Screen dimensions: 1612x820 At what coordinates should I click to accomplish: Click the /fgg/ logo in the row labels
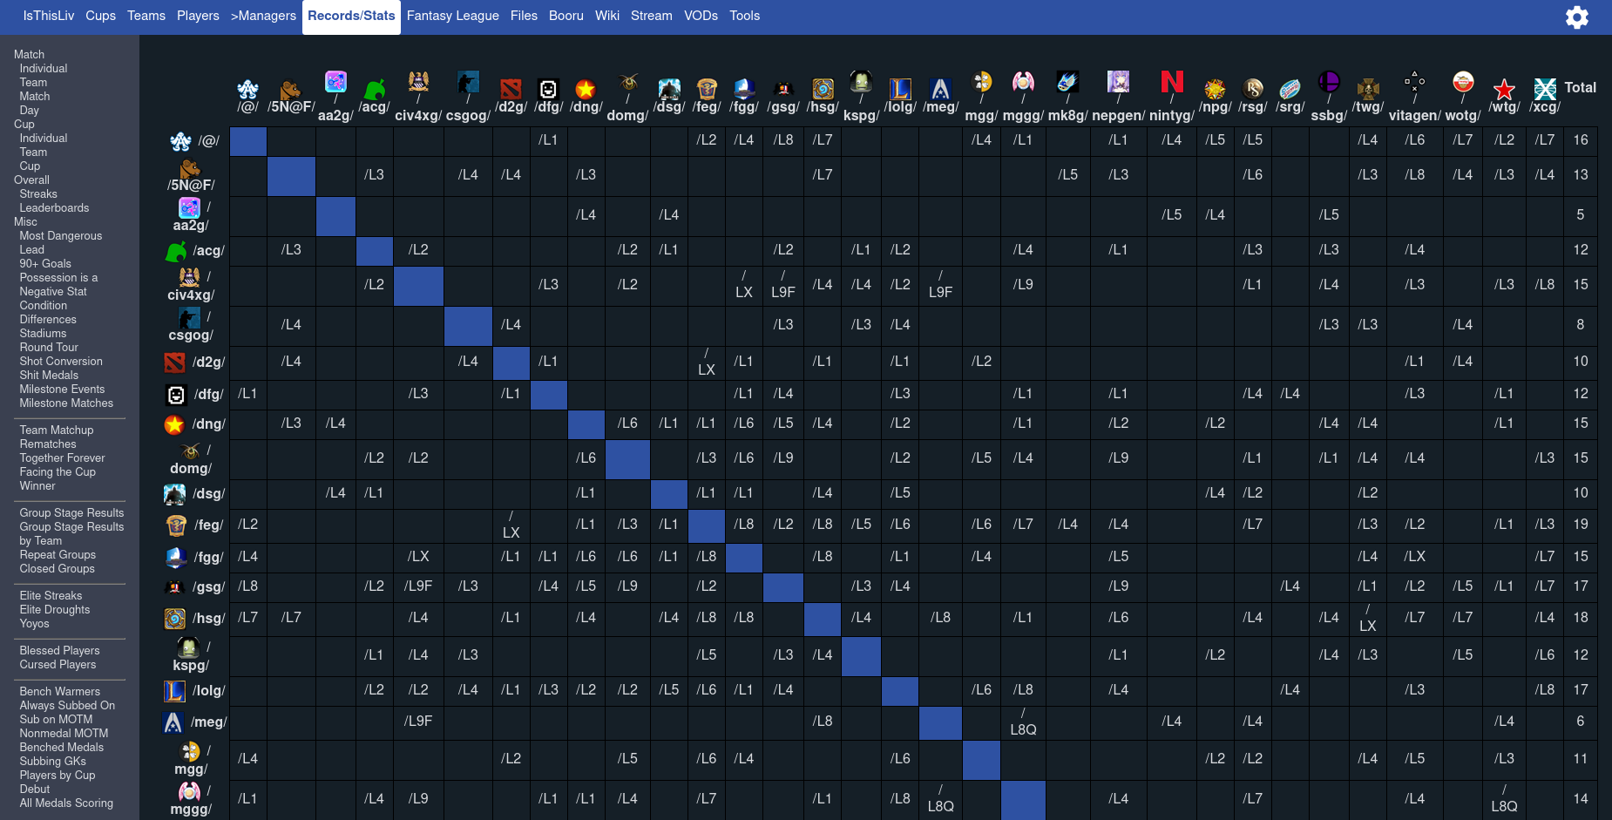coord(176,558)
